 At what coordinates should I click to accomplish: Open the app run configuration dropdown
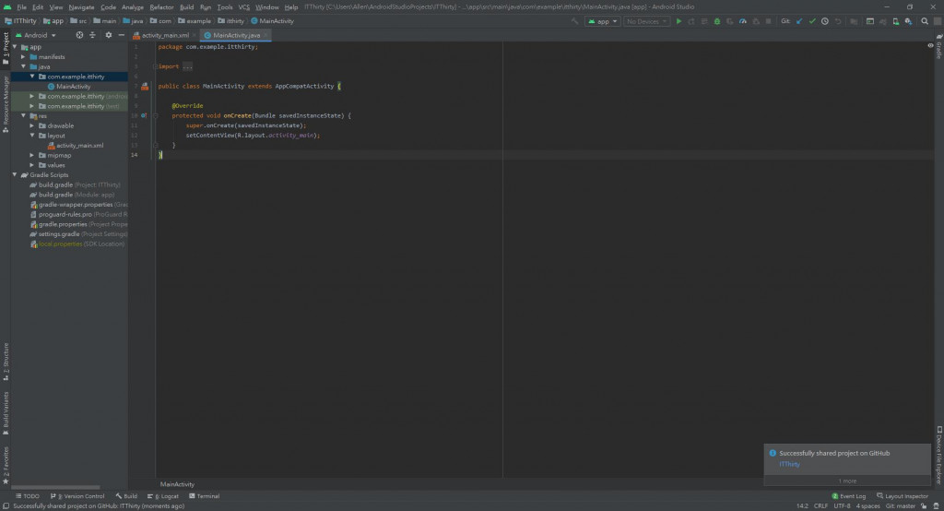pos(602,21)
